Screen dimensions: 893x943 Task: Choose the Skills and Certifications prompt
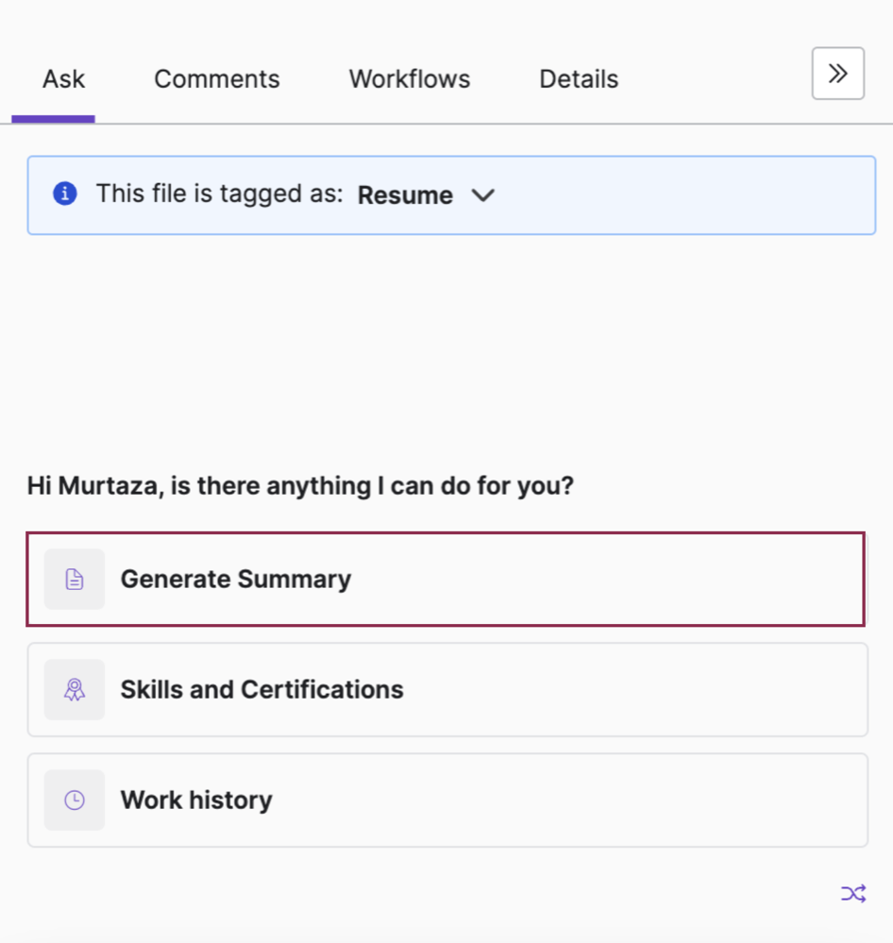tap(446, 689)
